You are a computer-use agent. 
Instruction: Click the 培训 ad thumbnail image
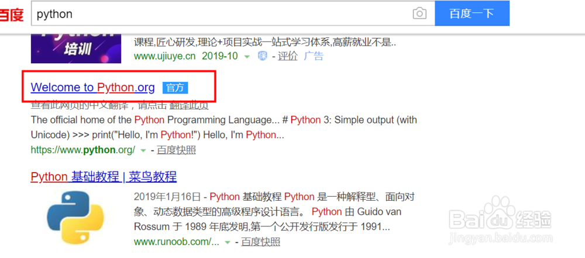[76, 49]
